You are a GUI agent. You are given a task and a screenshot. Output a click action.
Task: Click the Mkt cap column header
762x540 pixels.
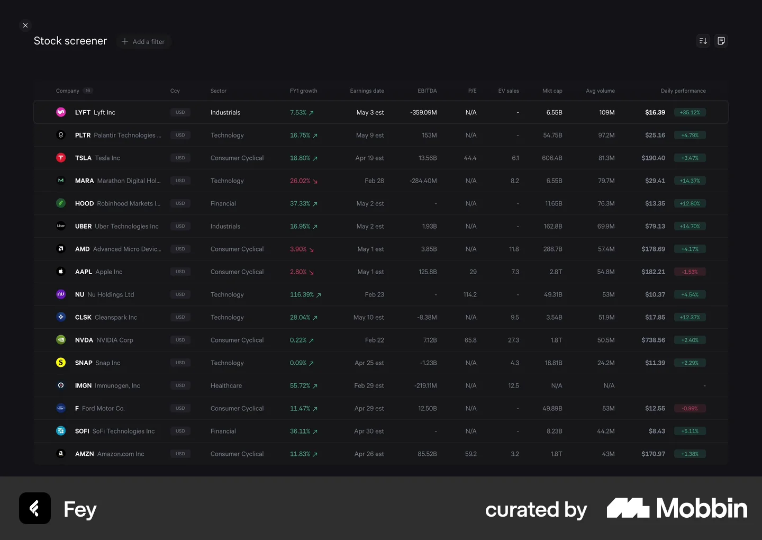[x=552, y=91]
